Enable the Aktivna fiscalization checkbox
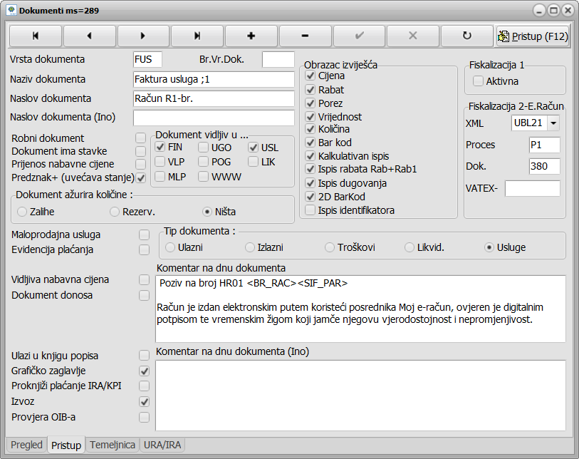Viewport: 579px width, 459px height. click(479, 81)
